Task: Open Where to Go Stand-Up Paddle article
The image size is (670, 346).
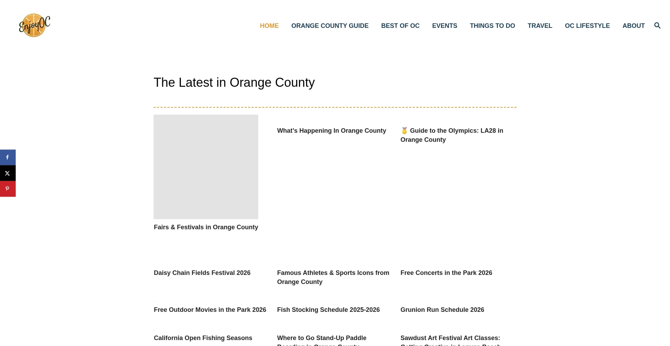Action: [322, 340]
